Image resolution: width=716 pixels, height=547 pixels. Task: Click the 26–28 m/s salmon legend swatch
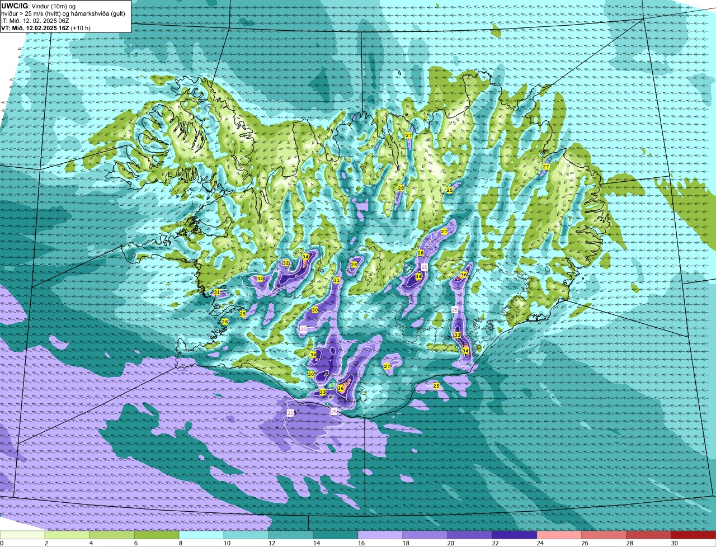tap(604, 535)
